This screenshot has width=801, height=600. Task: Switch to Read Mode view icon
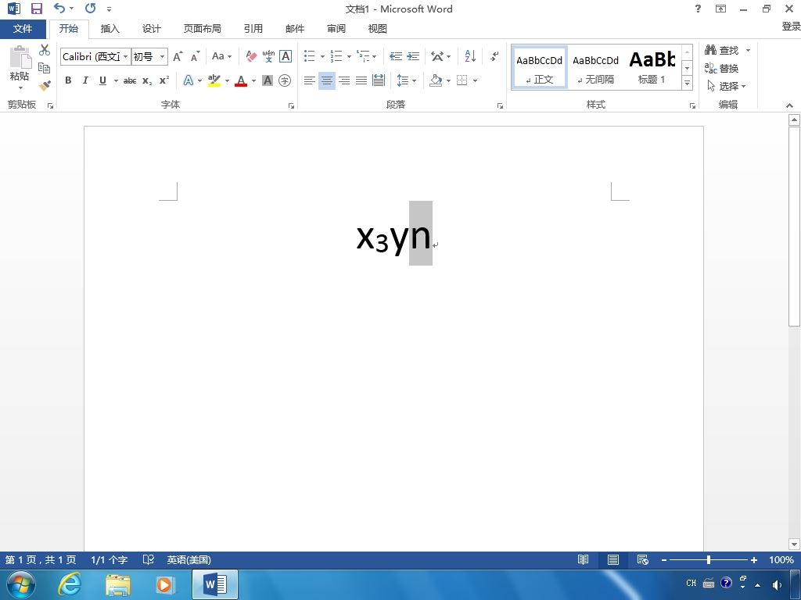coord(583,559)
